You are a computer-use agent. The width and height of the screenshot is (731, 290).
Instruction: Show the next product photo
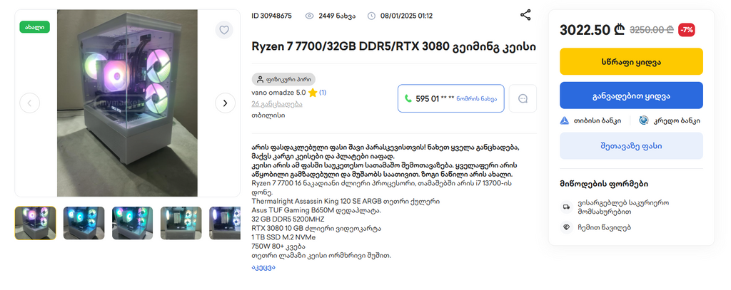(225, 103)
